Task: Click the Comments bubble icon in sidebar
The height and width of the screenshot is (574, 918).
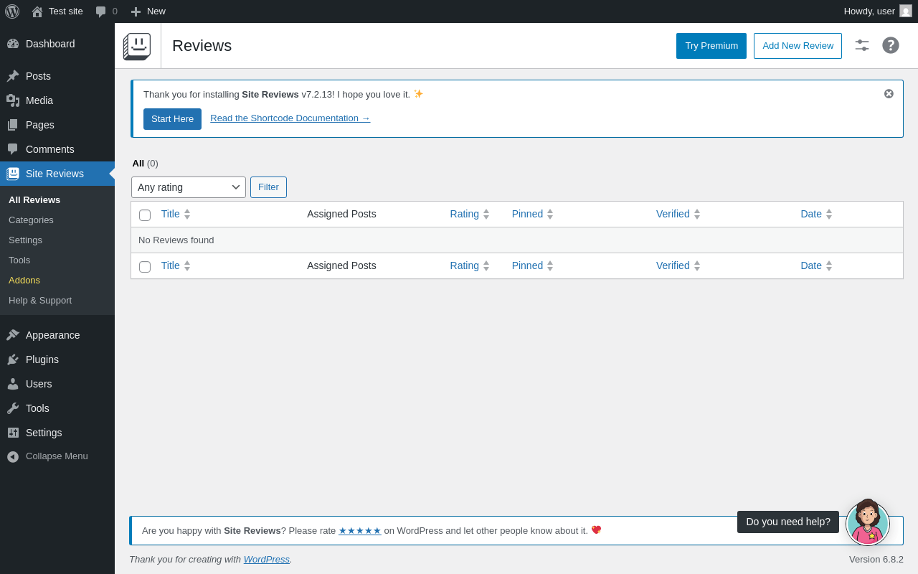Action: [x=13, y=149]
